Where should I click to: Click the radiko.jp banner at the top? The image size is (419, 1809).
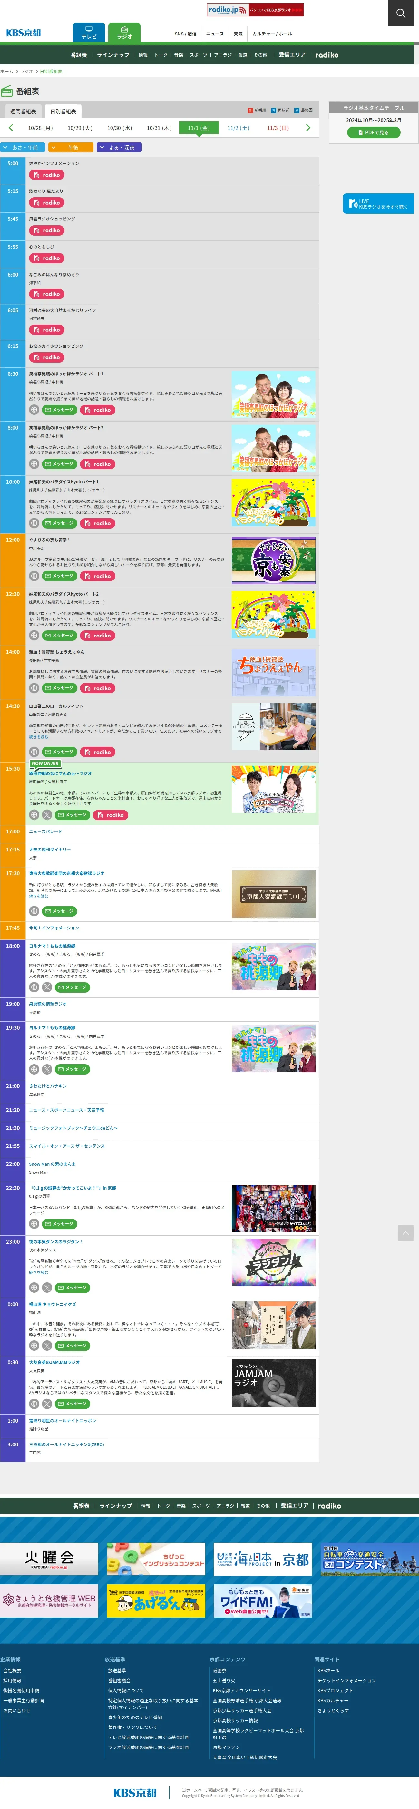point(255,10)
